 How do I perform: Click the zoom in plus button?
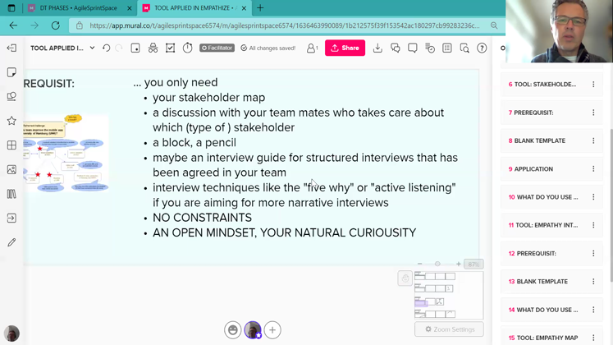[458, 264]
